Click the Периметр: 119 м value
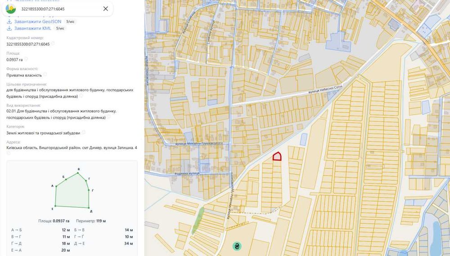Viewport: 450px width, 256px height. [x=91, y=221]
